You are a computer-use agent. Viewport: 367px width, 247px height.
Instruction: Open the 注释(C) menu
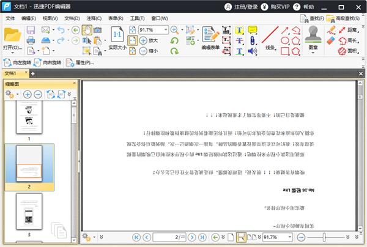click(94, 18)
